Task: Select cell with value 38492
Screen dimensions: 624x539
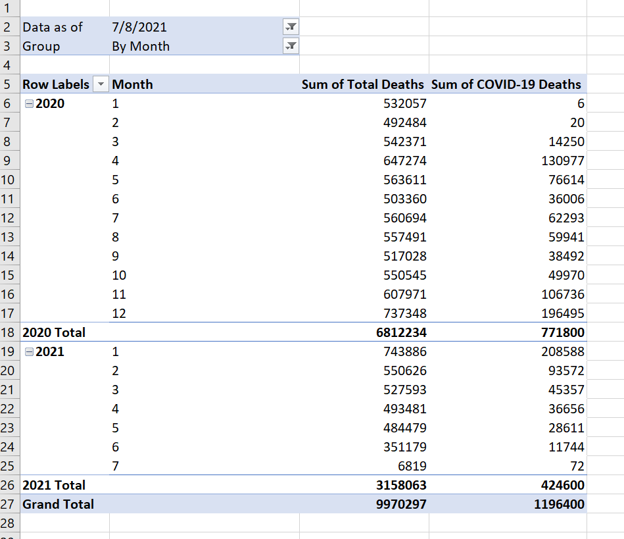Action: click(x=508, y=256)
